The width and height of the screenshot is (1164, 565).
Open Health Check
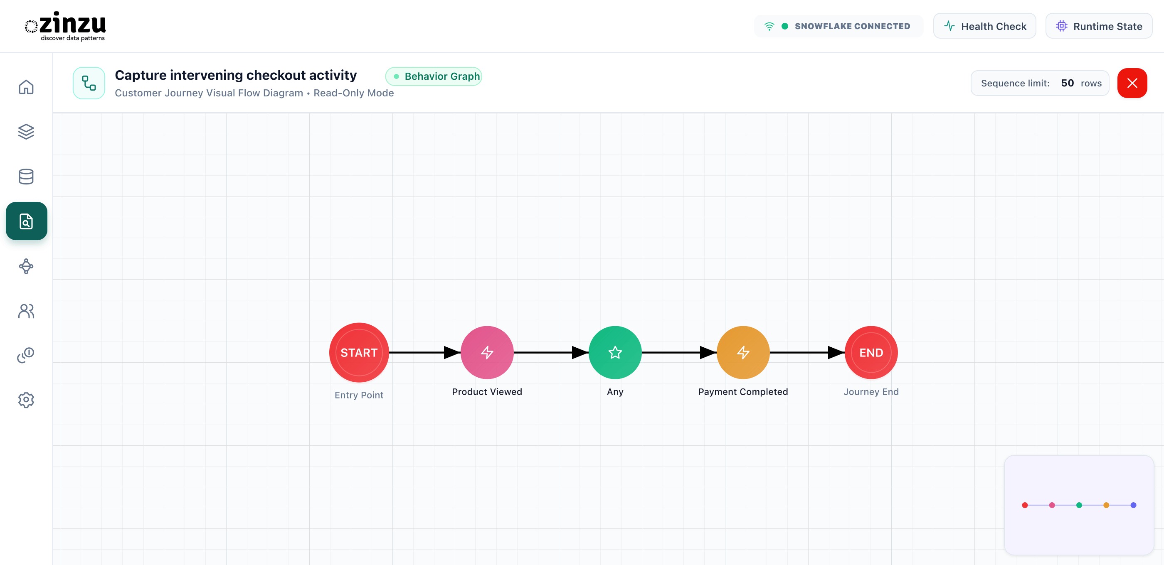(x=984, y=26)
